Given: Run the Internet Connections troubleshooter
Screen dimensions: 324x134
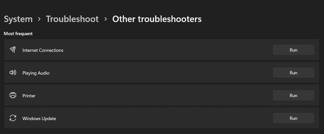Looking at the screenshot, I should pos(293,50).
